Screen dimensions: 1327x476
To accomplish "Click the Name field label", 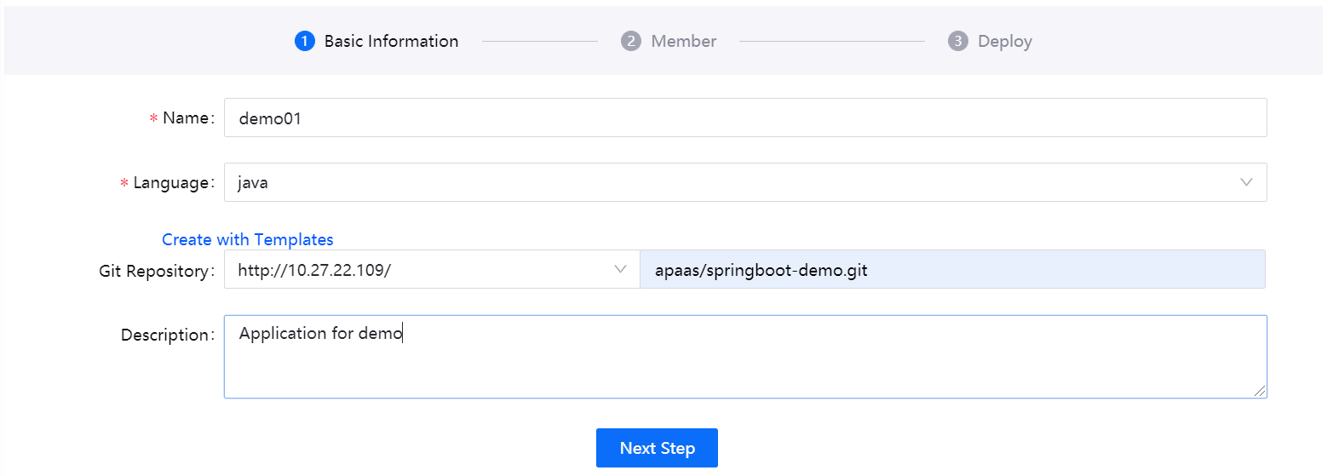I will (x=186, y=118).
